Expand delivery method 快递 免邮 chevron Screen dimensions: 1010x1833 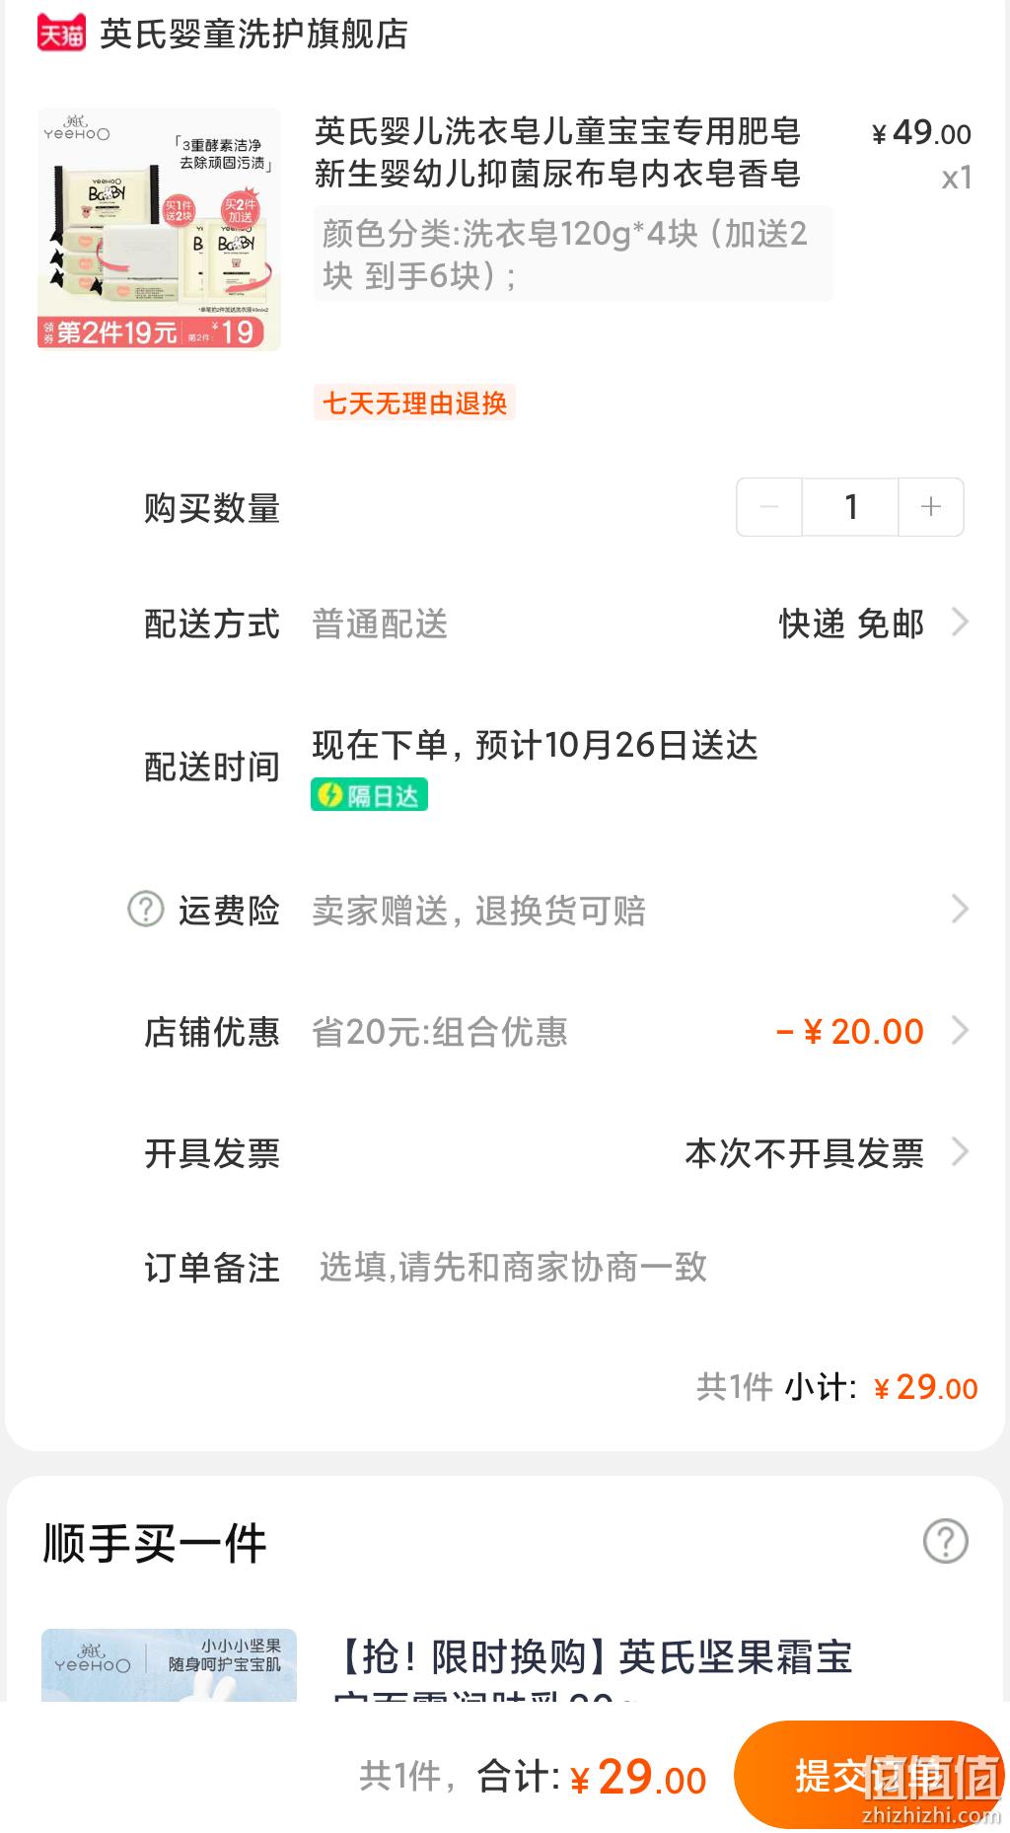tap(960, 623)
